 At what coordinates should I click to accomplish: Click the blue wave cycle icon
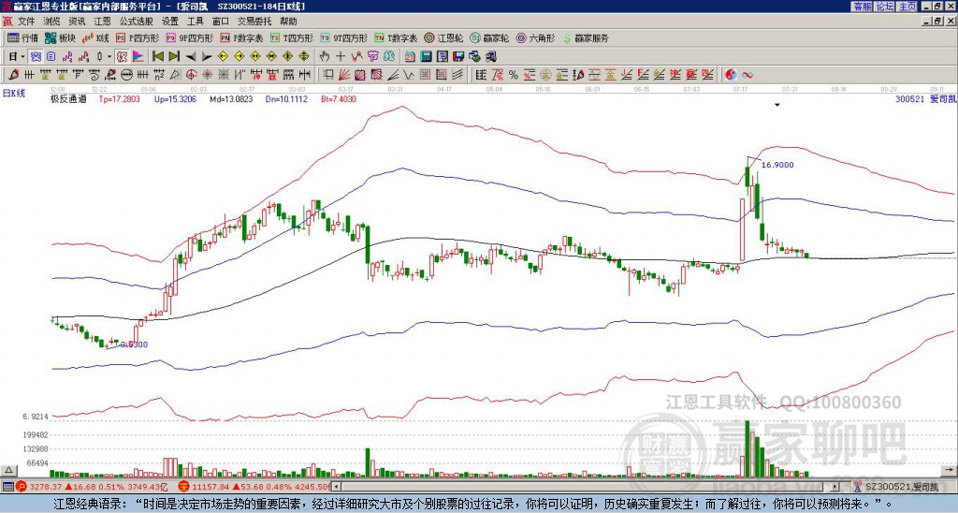pos(748,75)
